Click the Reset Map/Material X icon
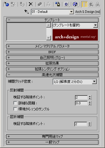The height and width of the screenshot is (148, 105). 31,4
